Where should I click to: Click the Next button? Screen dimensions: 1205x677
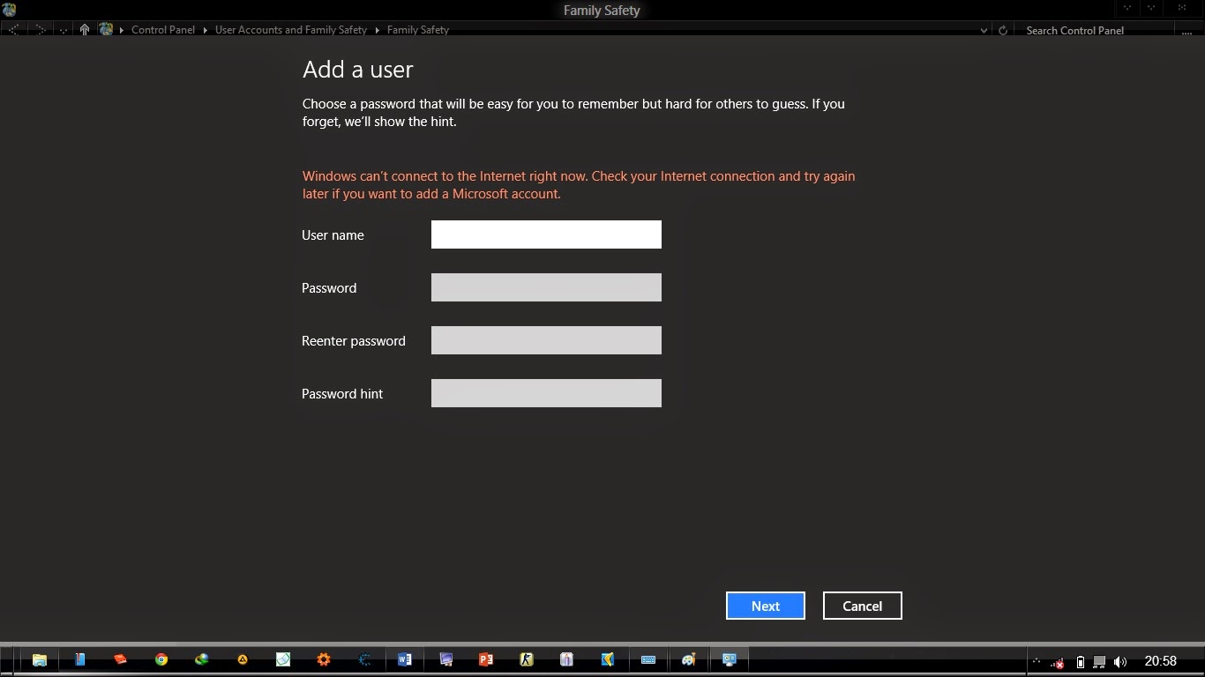click(x=764, y=606)
